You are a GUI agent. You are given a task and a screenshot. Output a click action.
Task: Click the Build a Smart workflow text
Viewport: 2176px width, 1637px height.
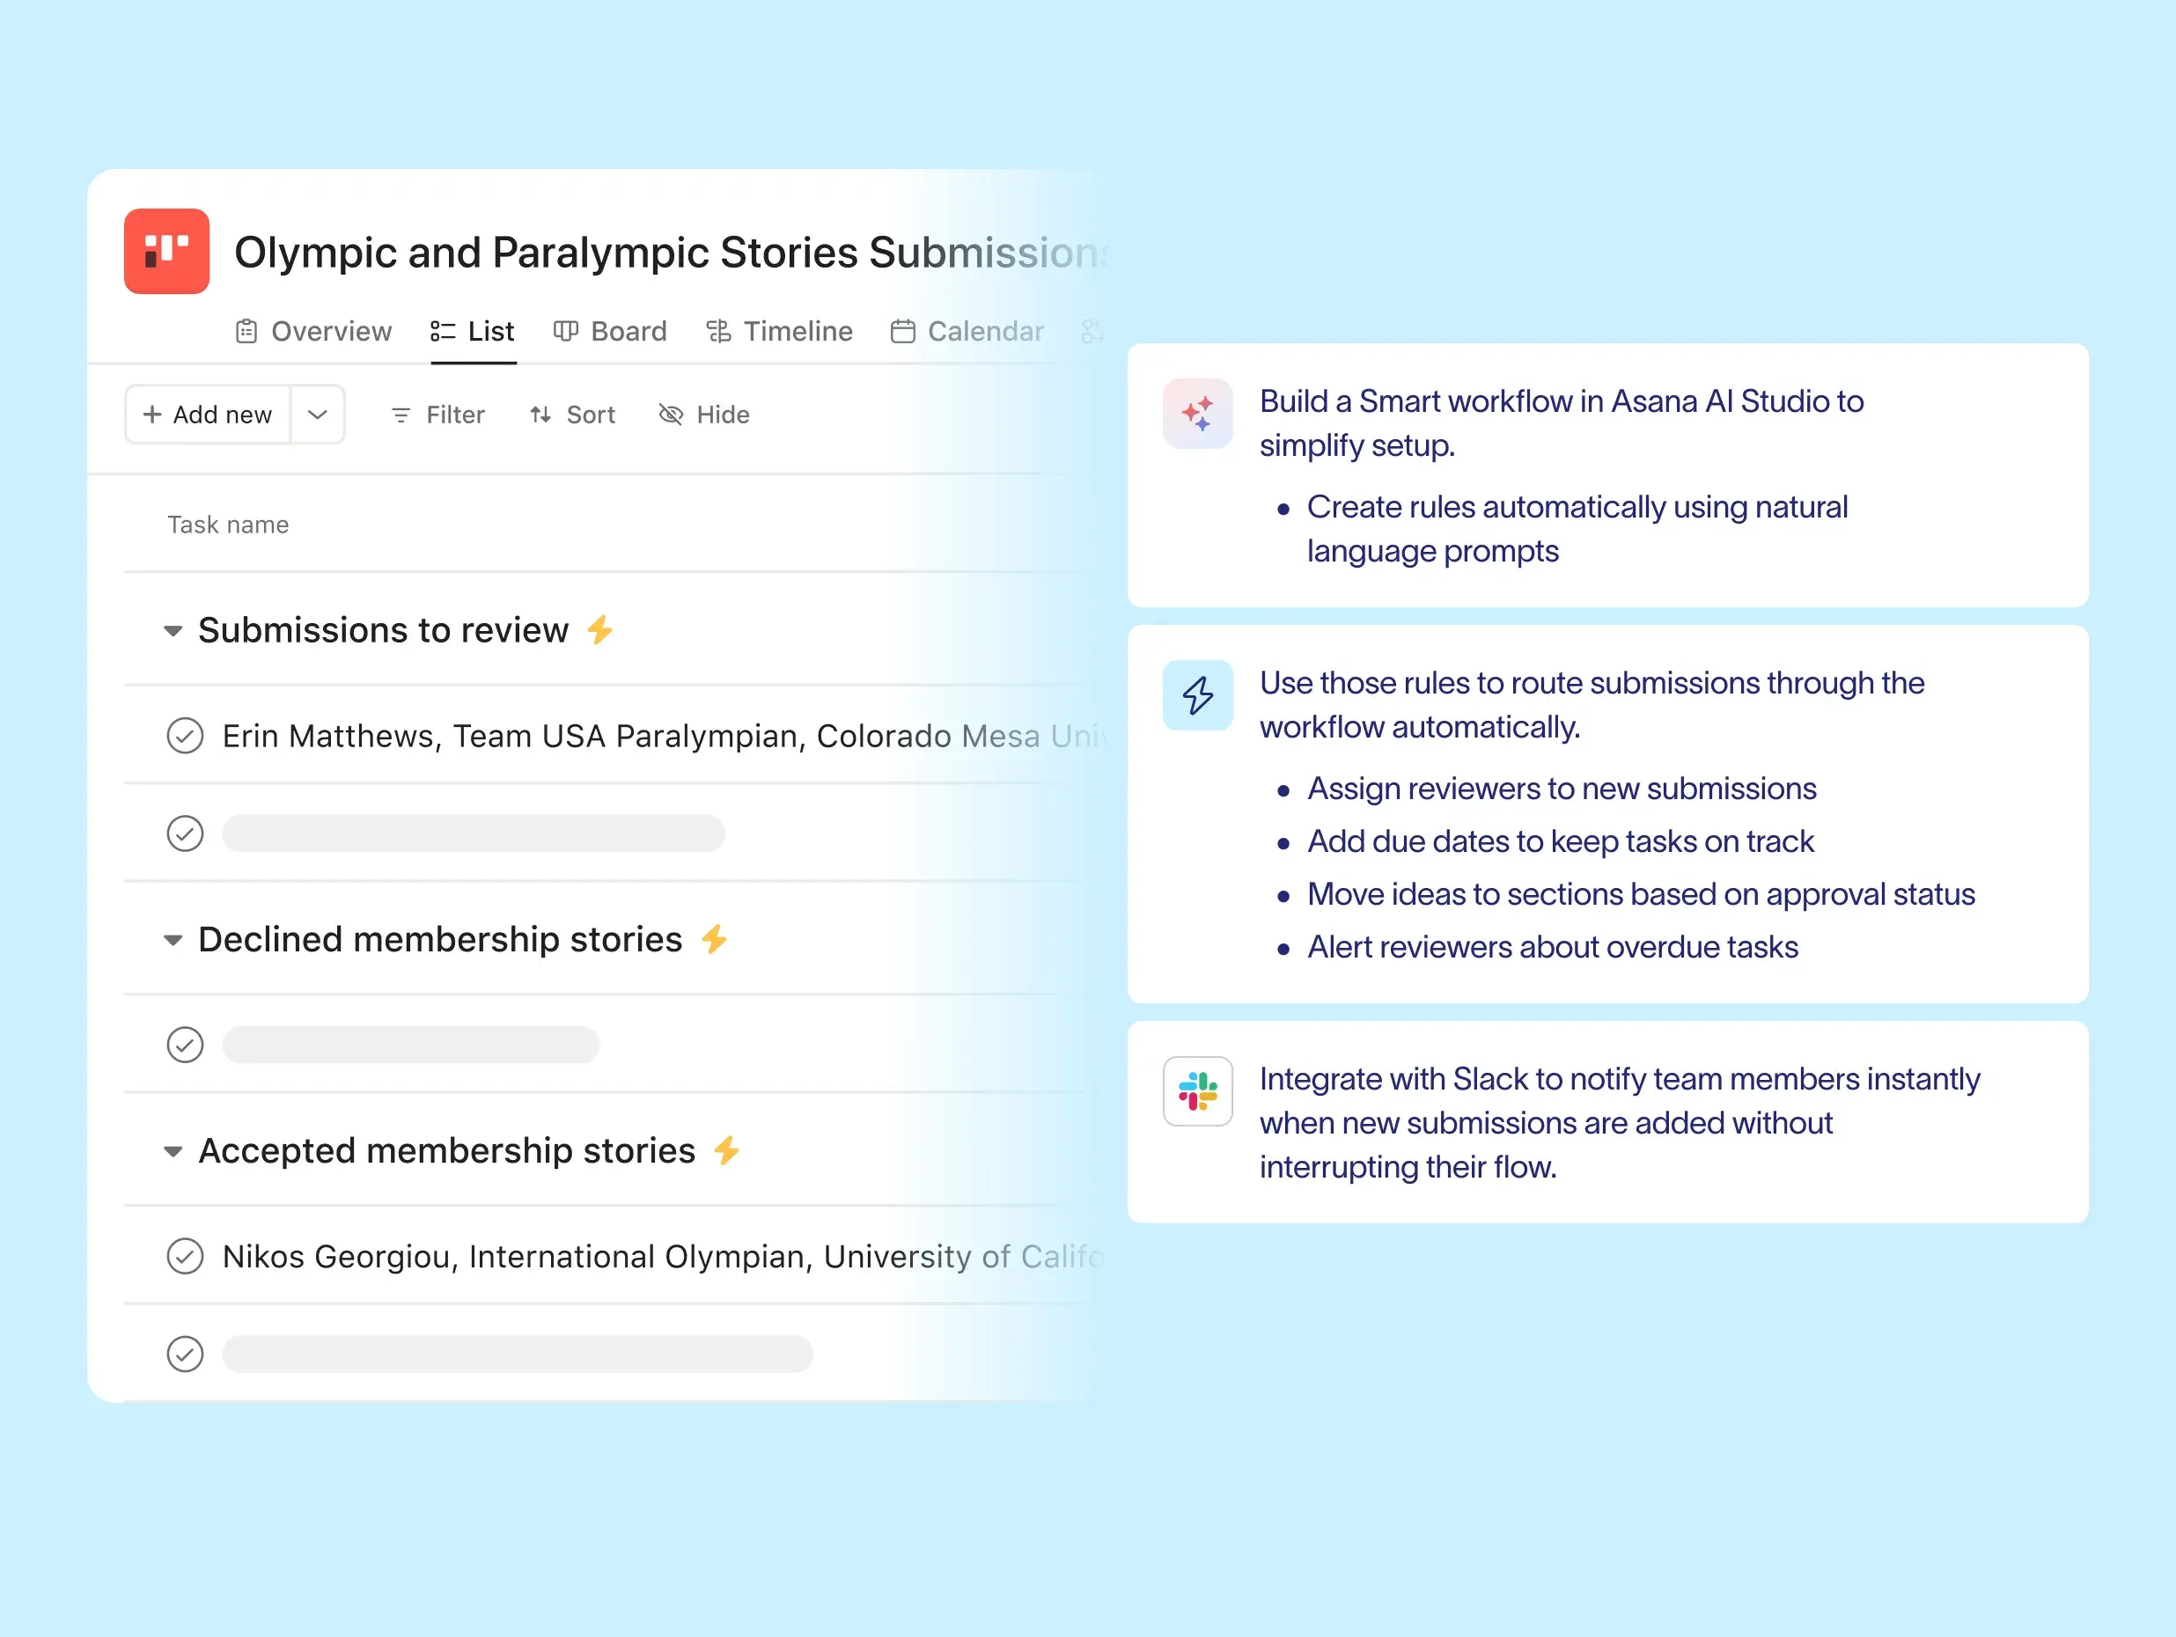click(1562, 423)
